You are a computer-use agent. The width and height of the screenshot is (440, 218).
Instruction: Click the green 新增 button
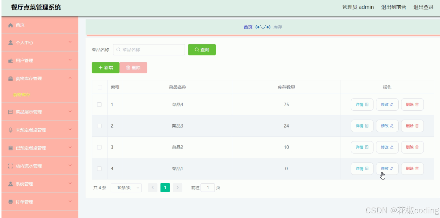pyautogui.click(x=105, y=68)
